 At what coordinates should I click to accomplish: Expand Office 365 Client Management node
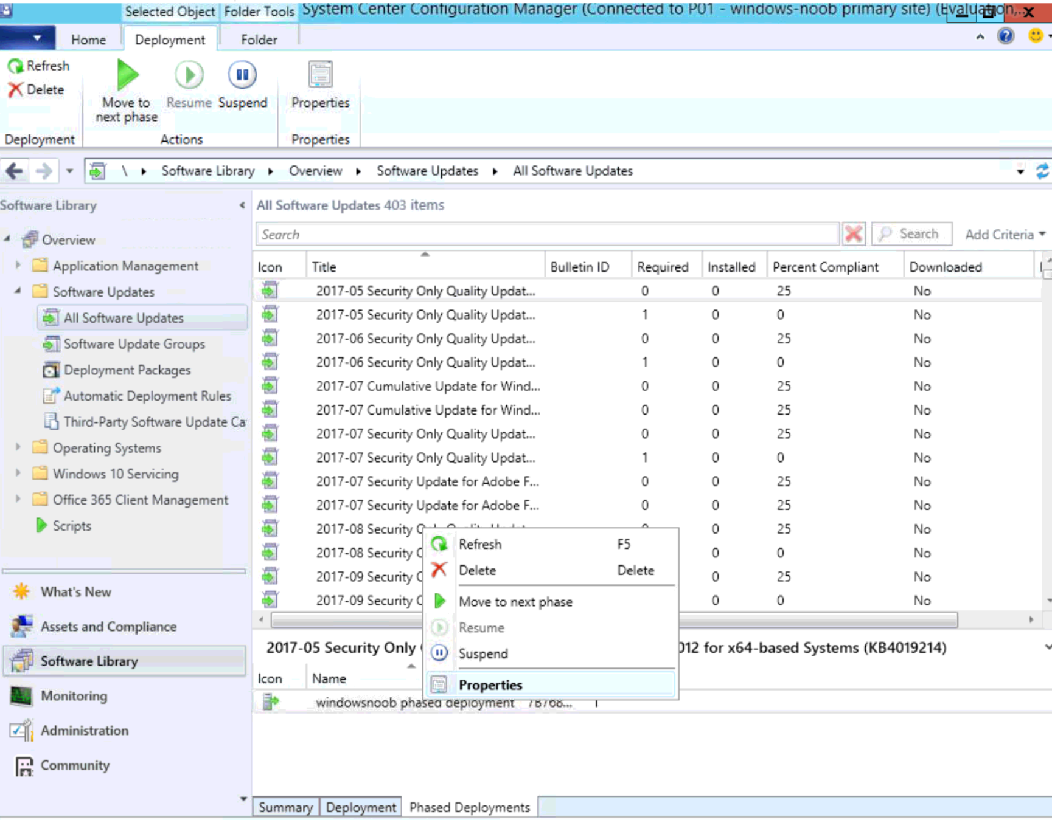[x=18, y=499]
